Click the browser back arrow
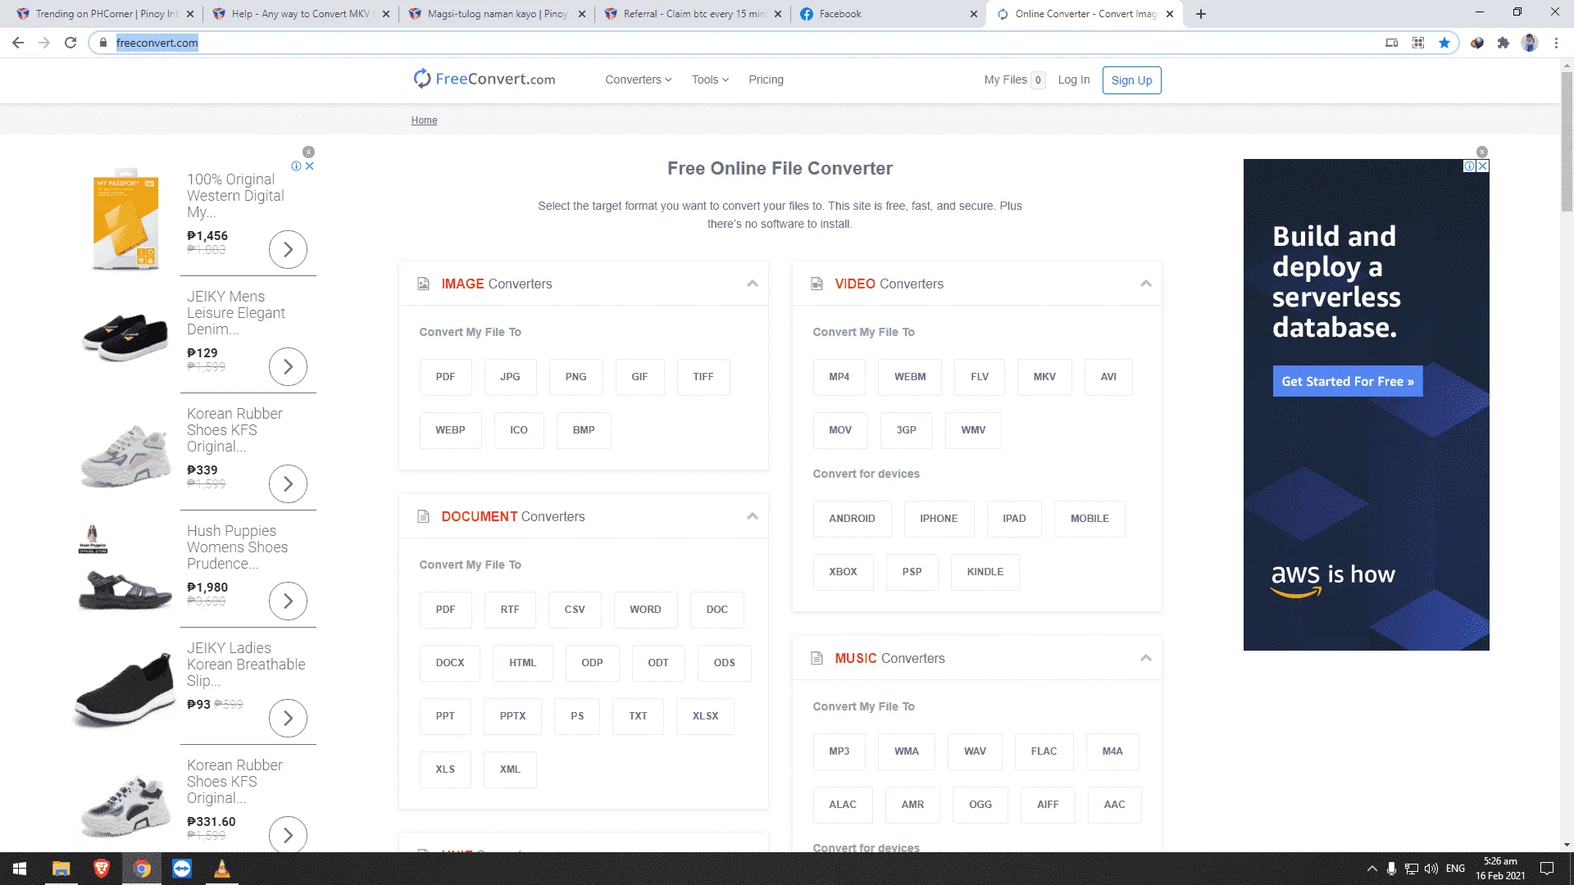Viewport: 1574px width, 885px height. click(18, 43)
